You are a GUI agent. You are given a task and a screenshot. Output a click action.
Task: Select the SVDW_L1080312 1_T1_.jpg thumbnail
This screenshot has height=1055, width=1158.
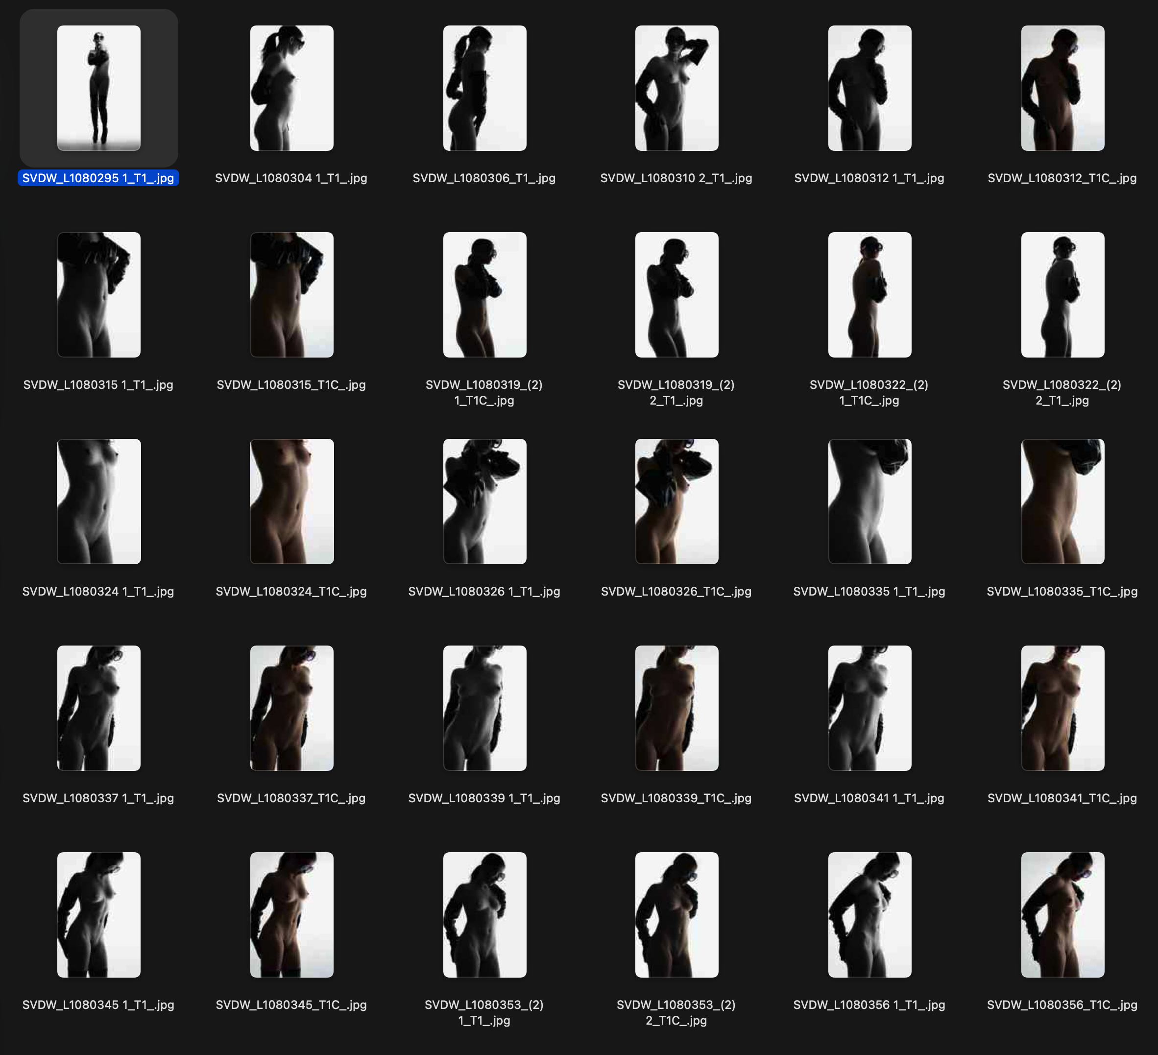coord(869,86)
